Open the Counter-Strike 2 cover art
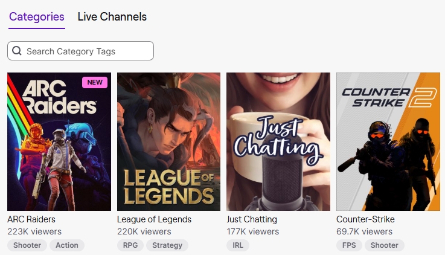This screenshot has width=445, height=255. (388, 141)
